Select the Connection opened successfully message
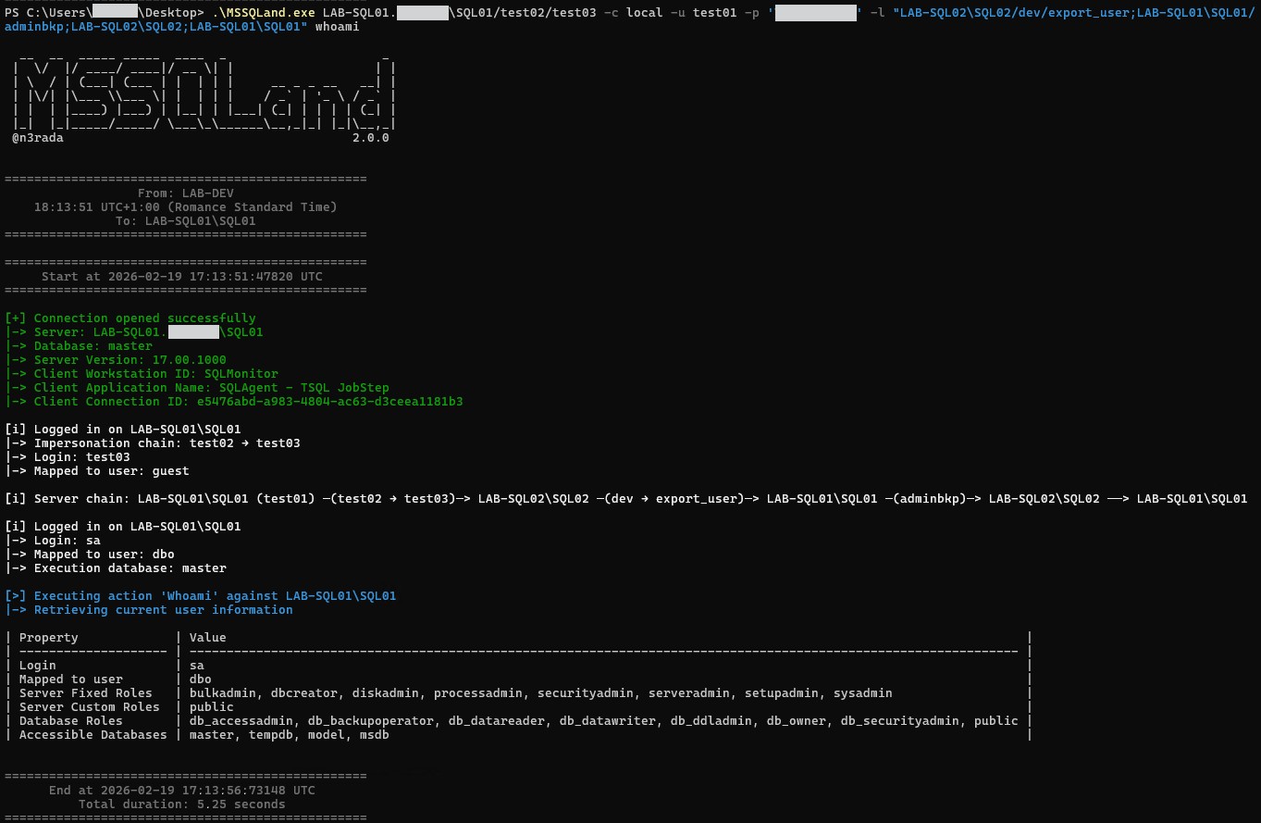 point(130,318)
